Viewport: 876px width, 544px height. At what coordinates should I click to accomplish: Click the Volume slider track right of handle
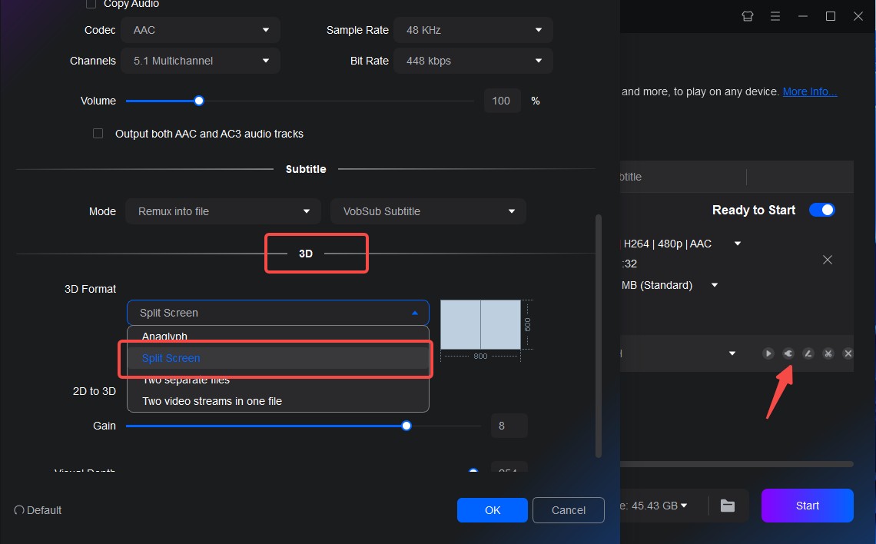point(339,101)
